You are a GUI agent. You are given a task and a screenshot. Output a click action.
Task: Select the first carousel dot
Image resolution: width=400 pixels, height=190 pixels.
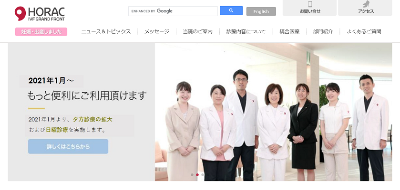[192, 175]
